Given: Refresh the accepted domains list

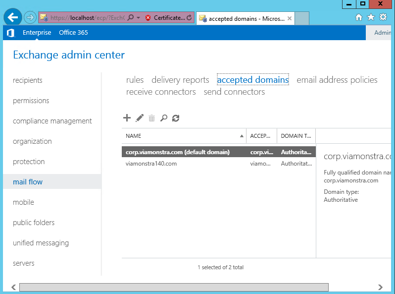Looking at the screenshot, I should click(175, 118).
